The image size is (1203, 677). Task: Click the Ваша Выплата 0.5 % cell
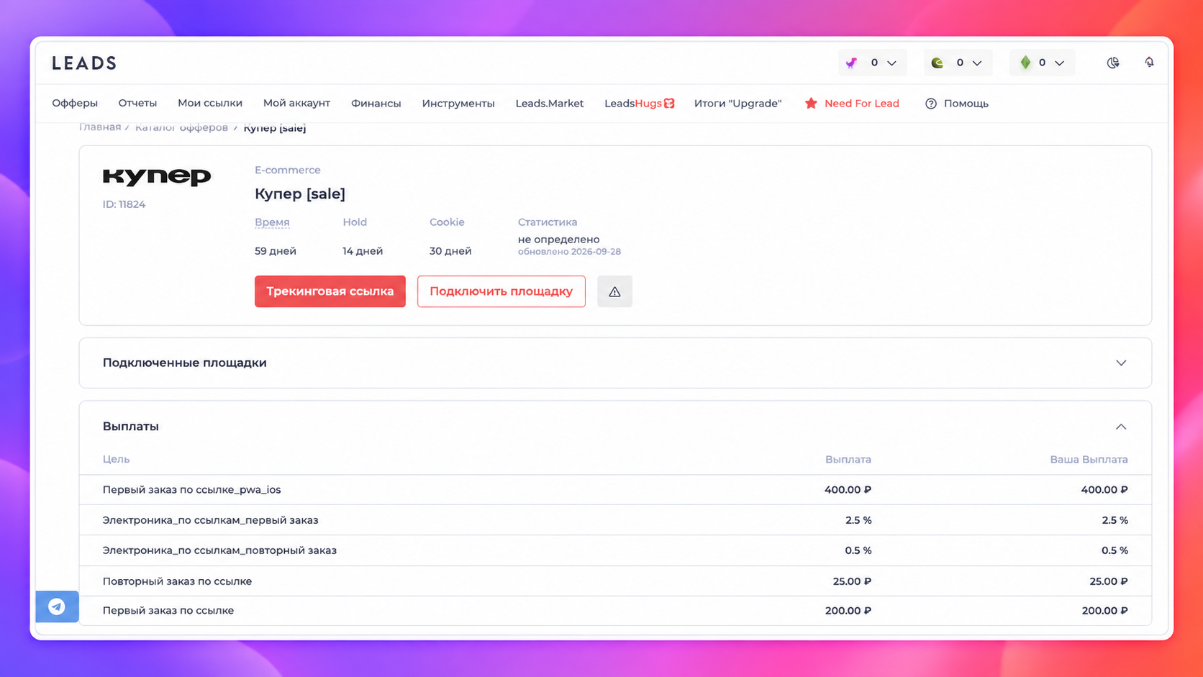[1115, 550]
